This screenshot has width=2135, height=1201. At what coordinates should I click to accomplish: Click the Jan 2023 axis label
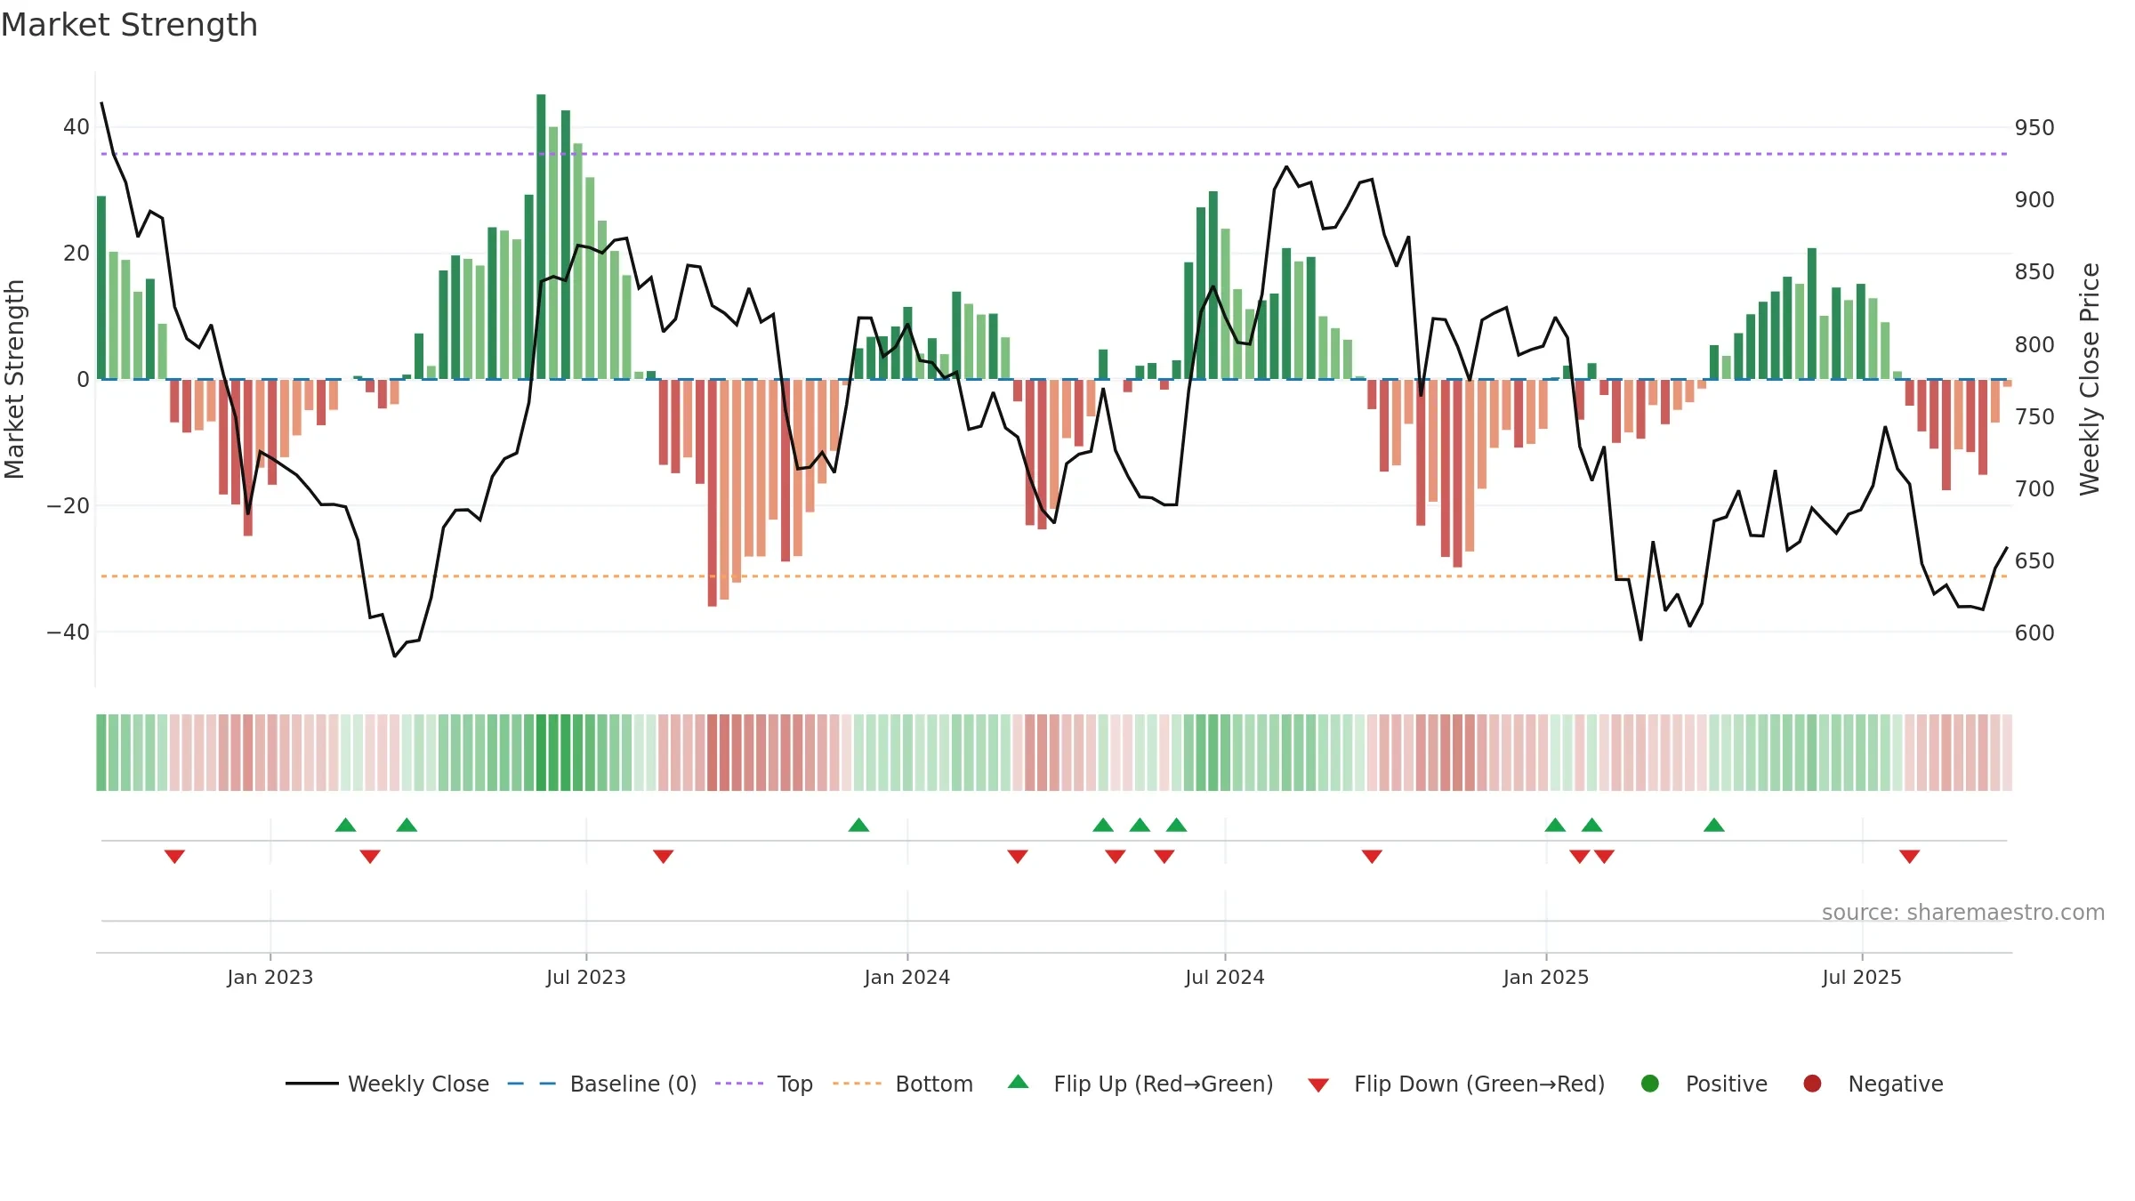pos(270,977)
